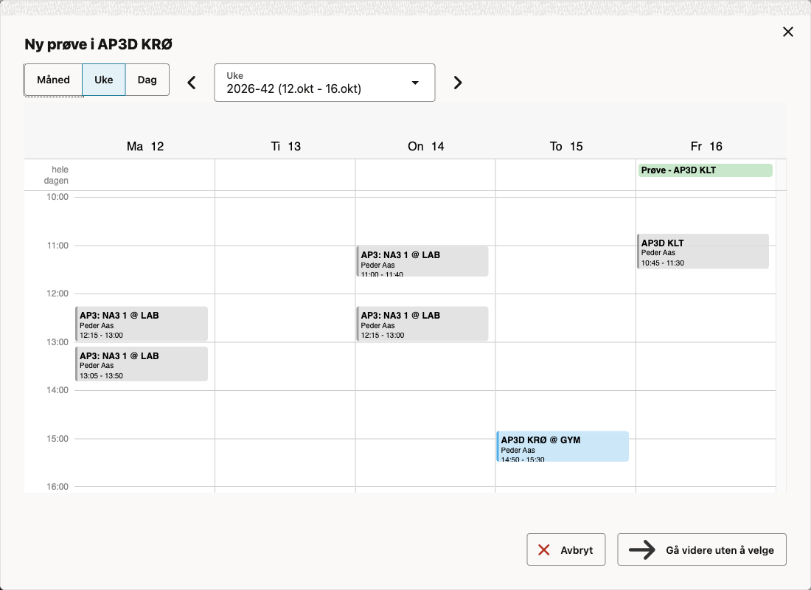Select Wednesday's NA3 lesson at 11:00
811x590 pixels.
(422, 261)
